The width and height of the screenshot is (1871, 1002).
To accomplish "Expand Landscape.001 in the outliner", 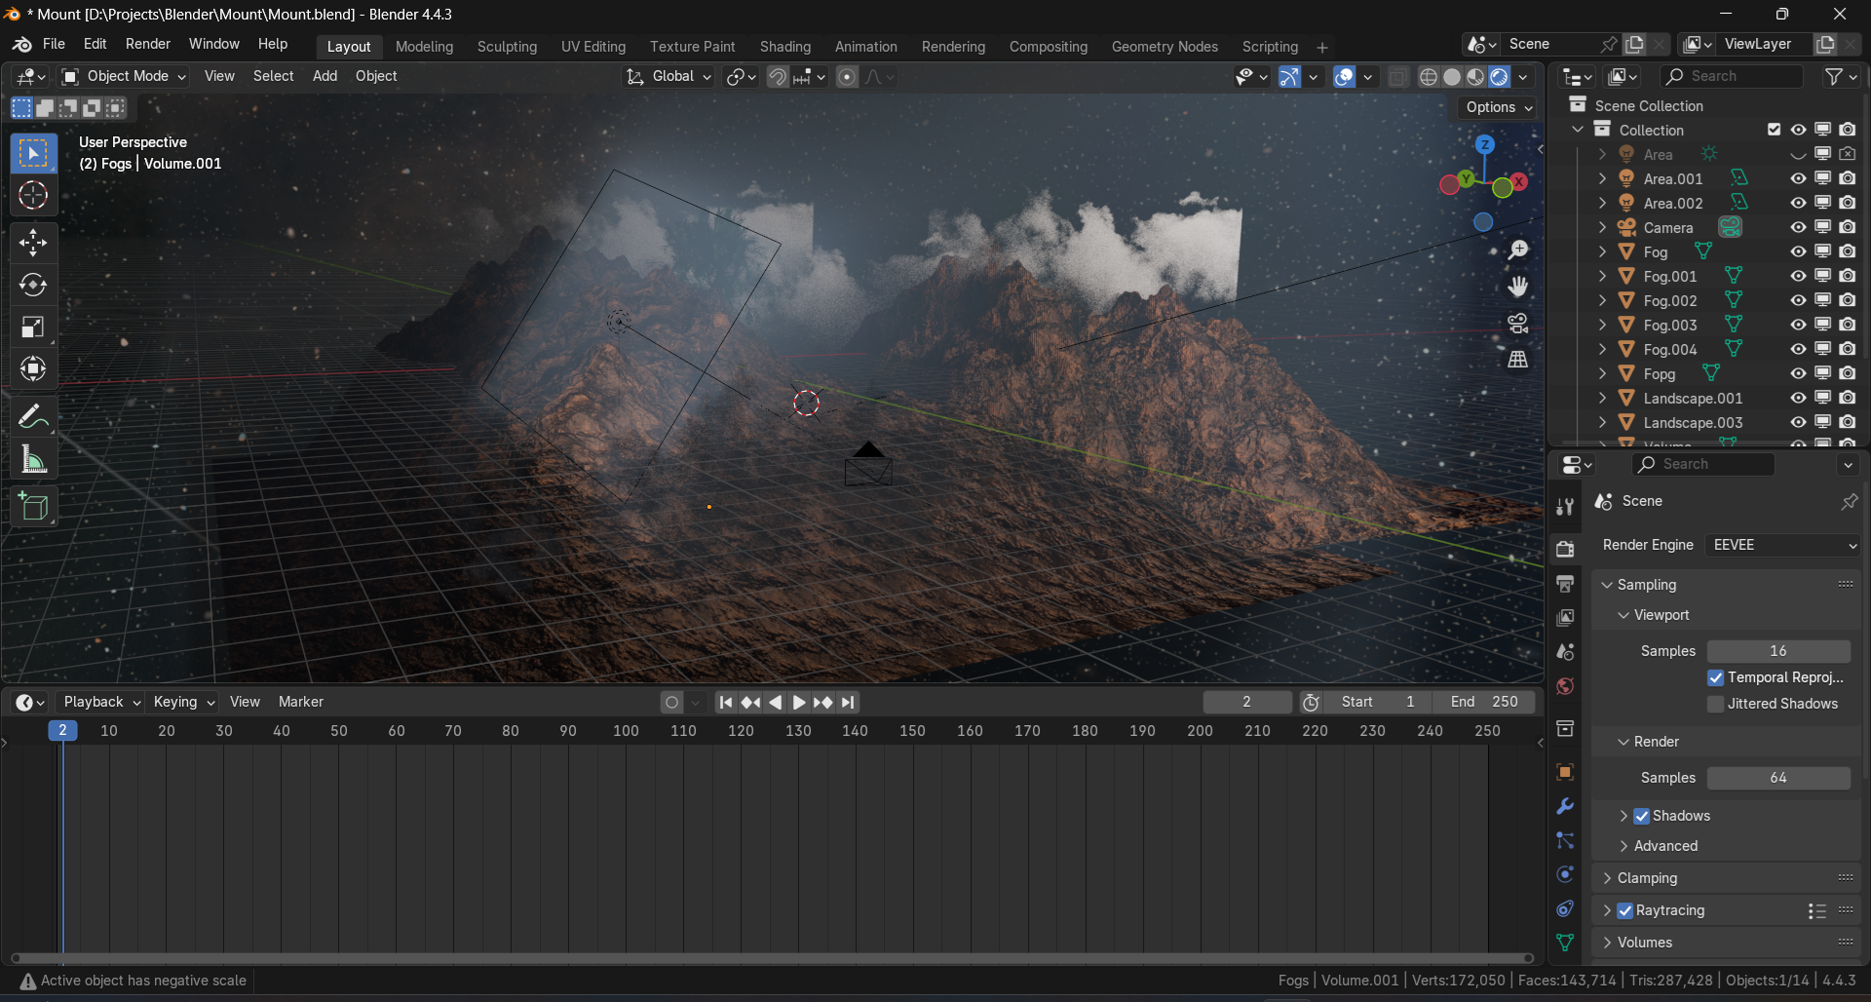I will [x=1602, y=398].
